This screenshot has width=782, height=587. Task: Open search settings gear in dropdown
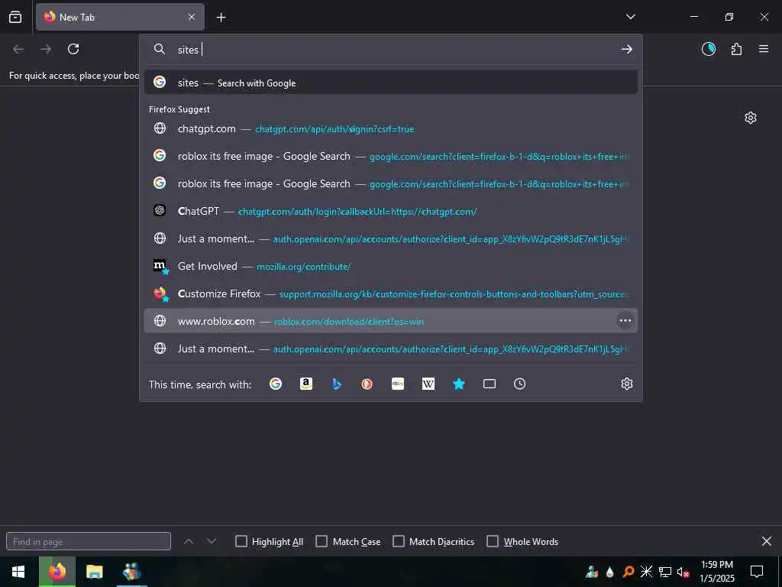[627, 384]
